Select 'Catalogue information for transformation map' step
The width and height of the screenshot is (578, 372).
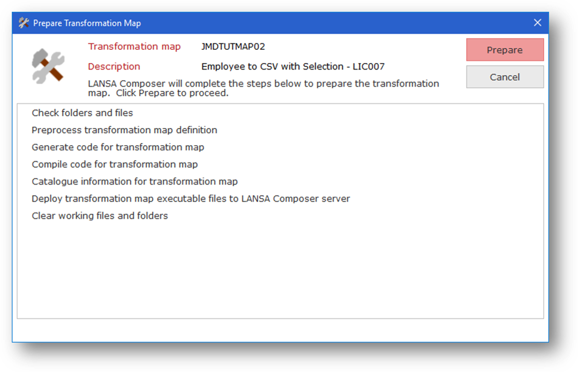pyautogui.click(x=134, y=181)
